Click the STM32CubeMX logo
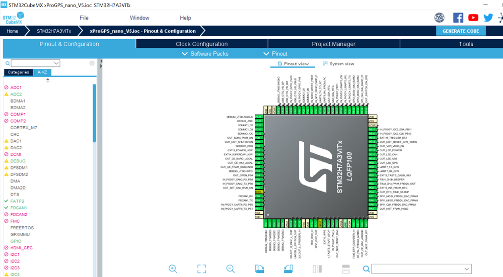Screen dimensions: 503x277 14,18
